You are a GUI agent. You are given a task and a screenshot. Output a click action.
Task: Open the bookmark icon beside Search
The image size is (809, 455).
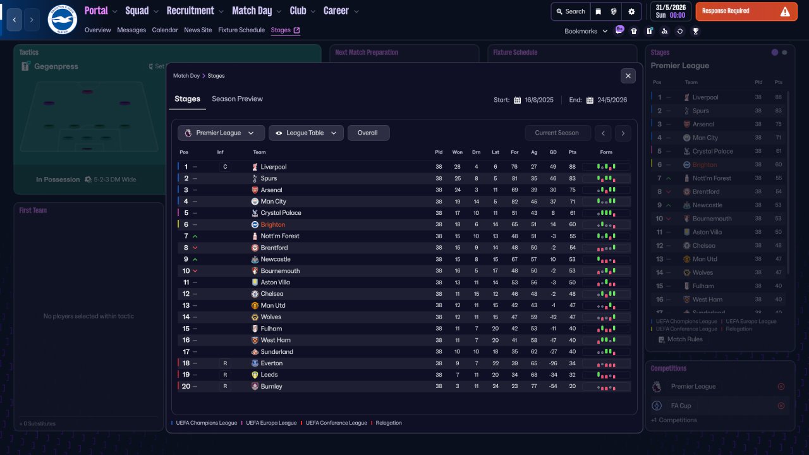point(598,11)
